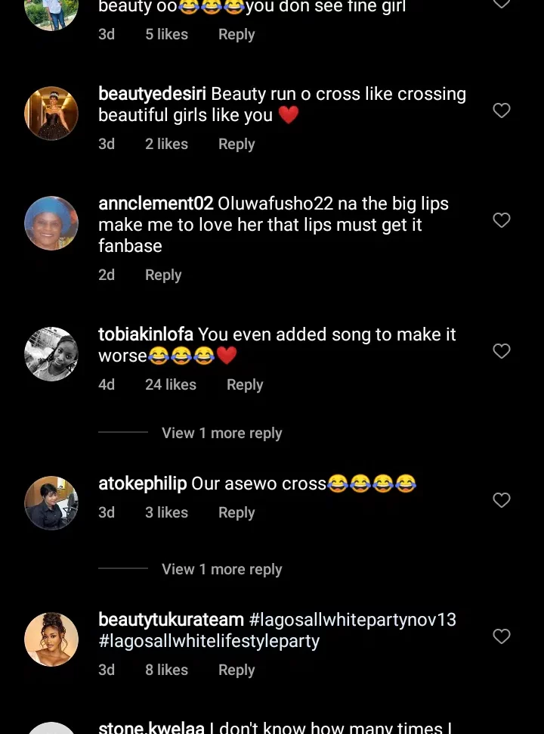Expand 'View 1 more reply' under atokephilip

pos(221,569)
